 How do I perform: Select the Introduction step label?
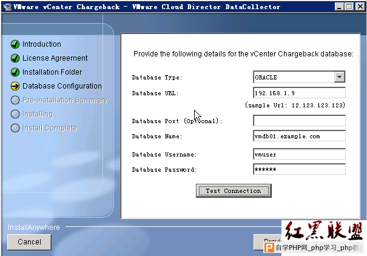point(42,44)
